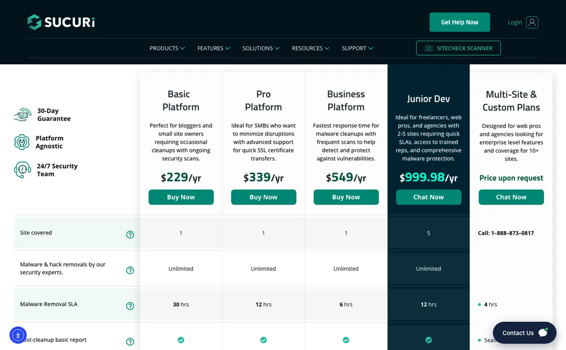Click the Business Platform heading

tap(346, 101)
